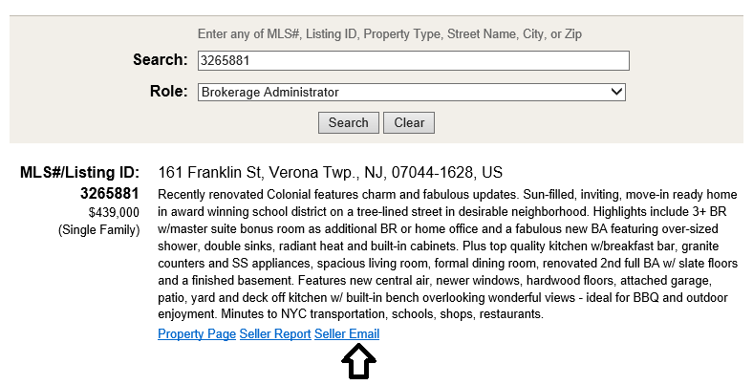Click the "Search:" field label
Viewport: 753px width, 385px height.
[x=160, y=60]
